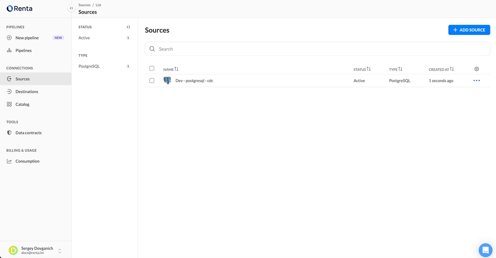496x258 pixels.
Task: Open Destinations in sidebar
Action: pos(36,91)
